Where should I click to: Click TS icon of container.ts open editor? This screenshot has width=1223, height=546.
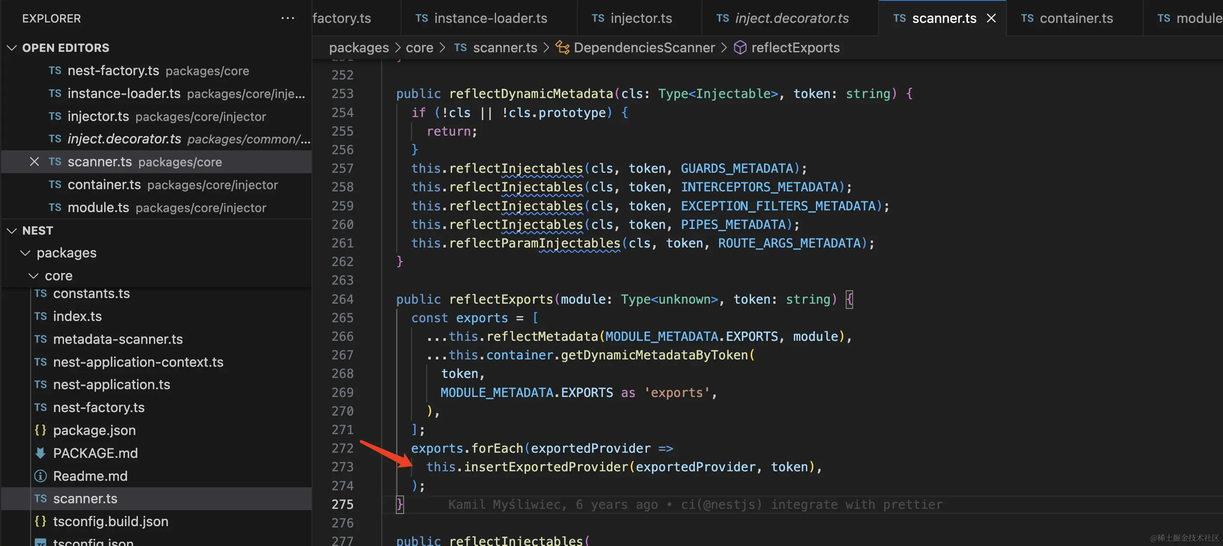point(55,184)
